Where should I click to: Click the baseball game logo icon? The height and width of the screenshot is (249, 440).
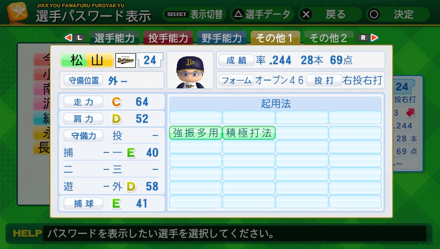[17, 13]
